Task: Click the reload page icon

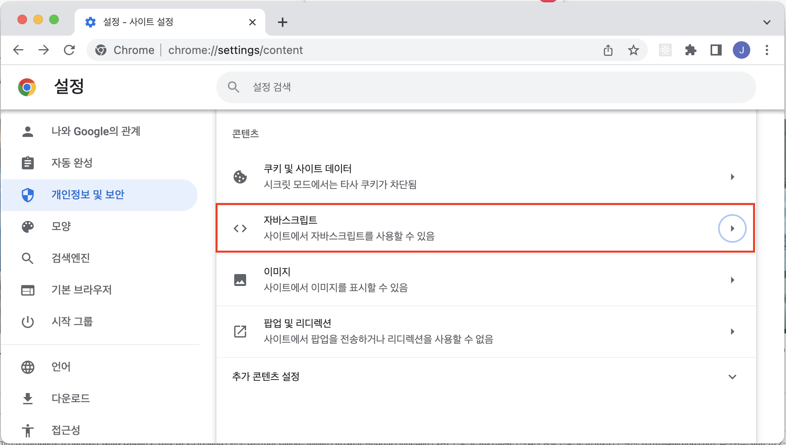Action: tap(69, 50)
